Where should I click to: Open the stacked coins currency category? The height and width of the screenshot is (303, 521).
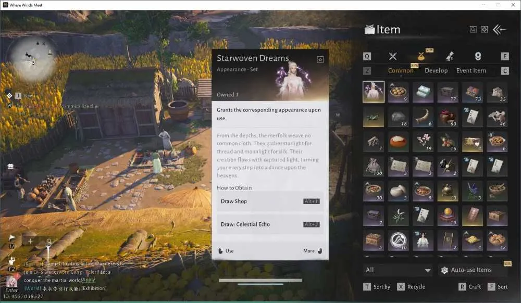478,56
